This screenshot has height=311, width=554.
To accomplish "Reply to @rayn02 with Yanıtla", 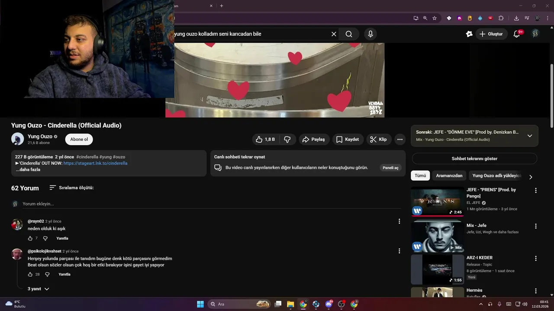I will click(62, 238).
